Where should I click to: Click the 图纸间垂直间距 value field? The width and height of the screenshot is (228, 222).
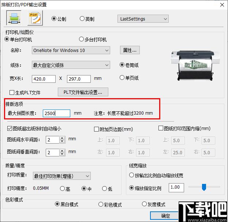(x=52, y=152)
